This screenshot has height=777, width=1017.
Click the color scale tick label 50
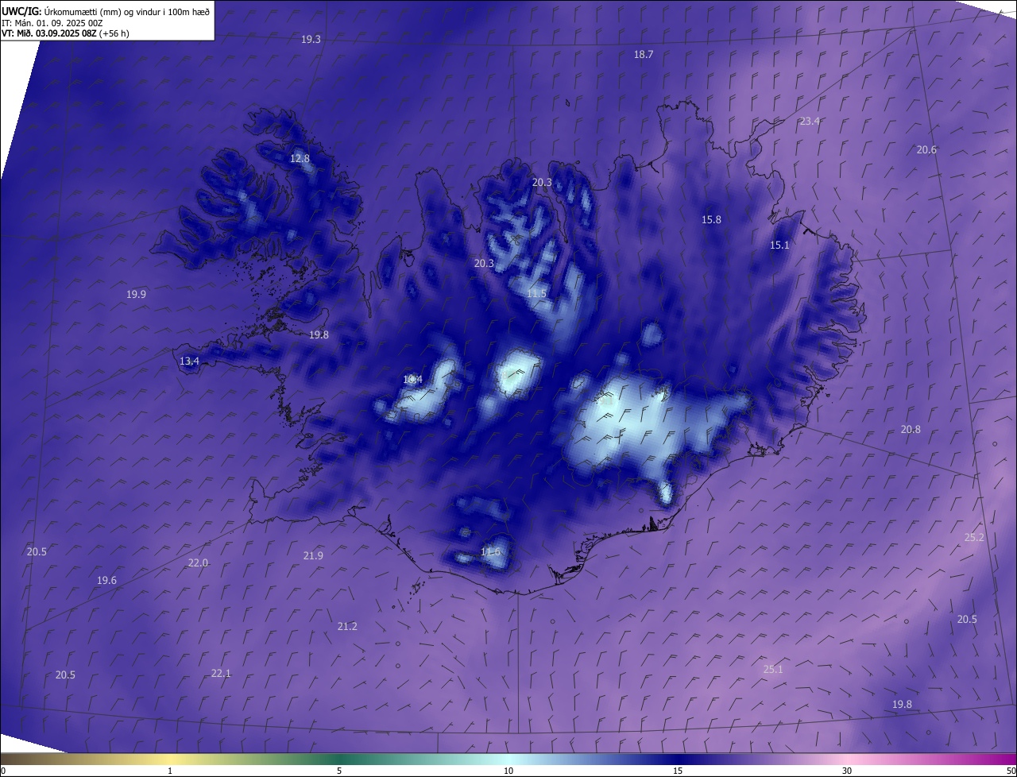click(1011, 771)
